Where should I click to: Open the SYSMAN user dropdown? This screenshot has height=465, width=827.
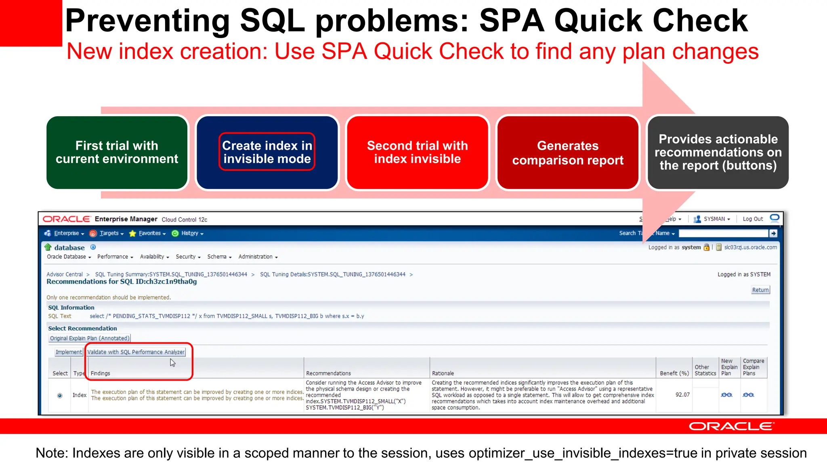tap(716, 219)
